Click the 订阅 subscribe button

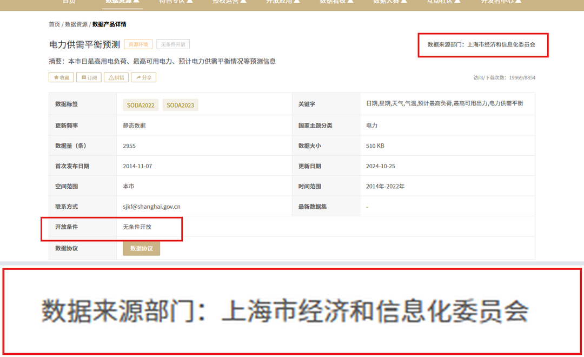click(x=89, y=77)
